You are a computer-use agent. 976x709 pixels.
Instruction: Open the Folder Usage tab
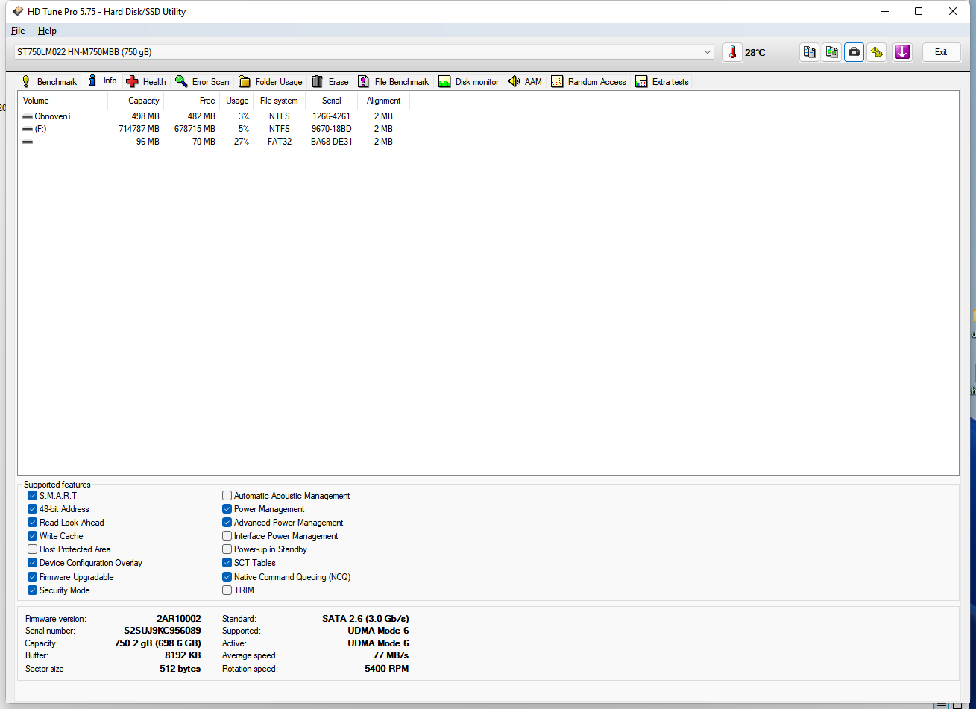[x=271, y=82]
